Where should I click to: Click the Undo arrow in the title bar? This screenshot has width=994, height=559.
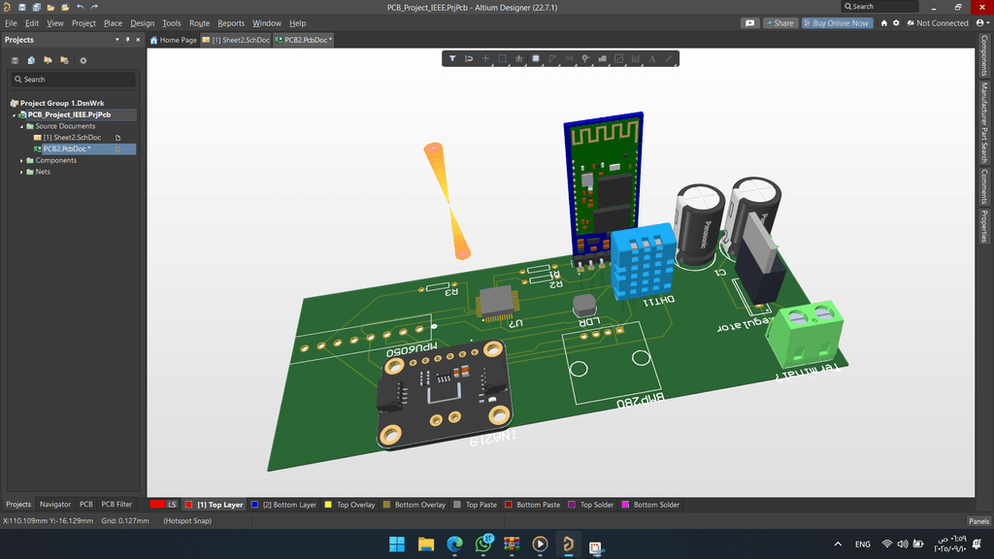[x=80, y=7]
